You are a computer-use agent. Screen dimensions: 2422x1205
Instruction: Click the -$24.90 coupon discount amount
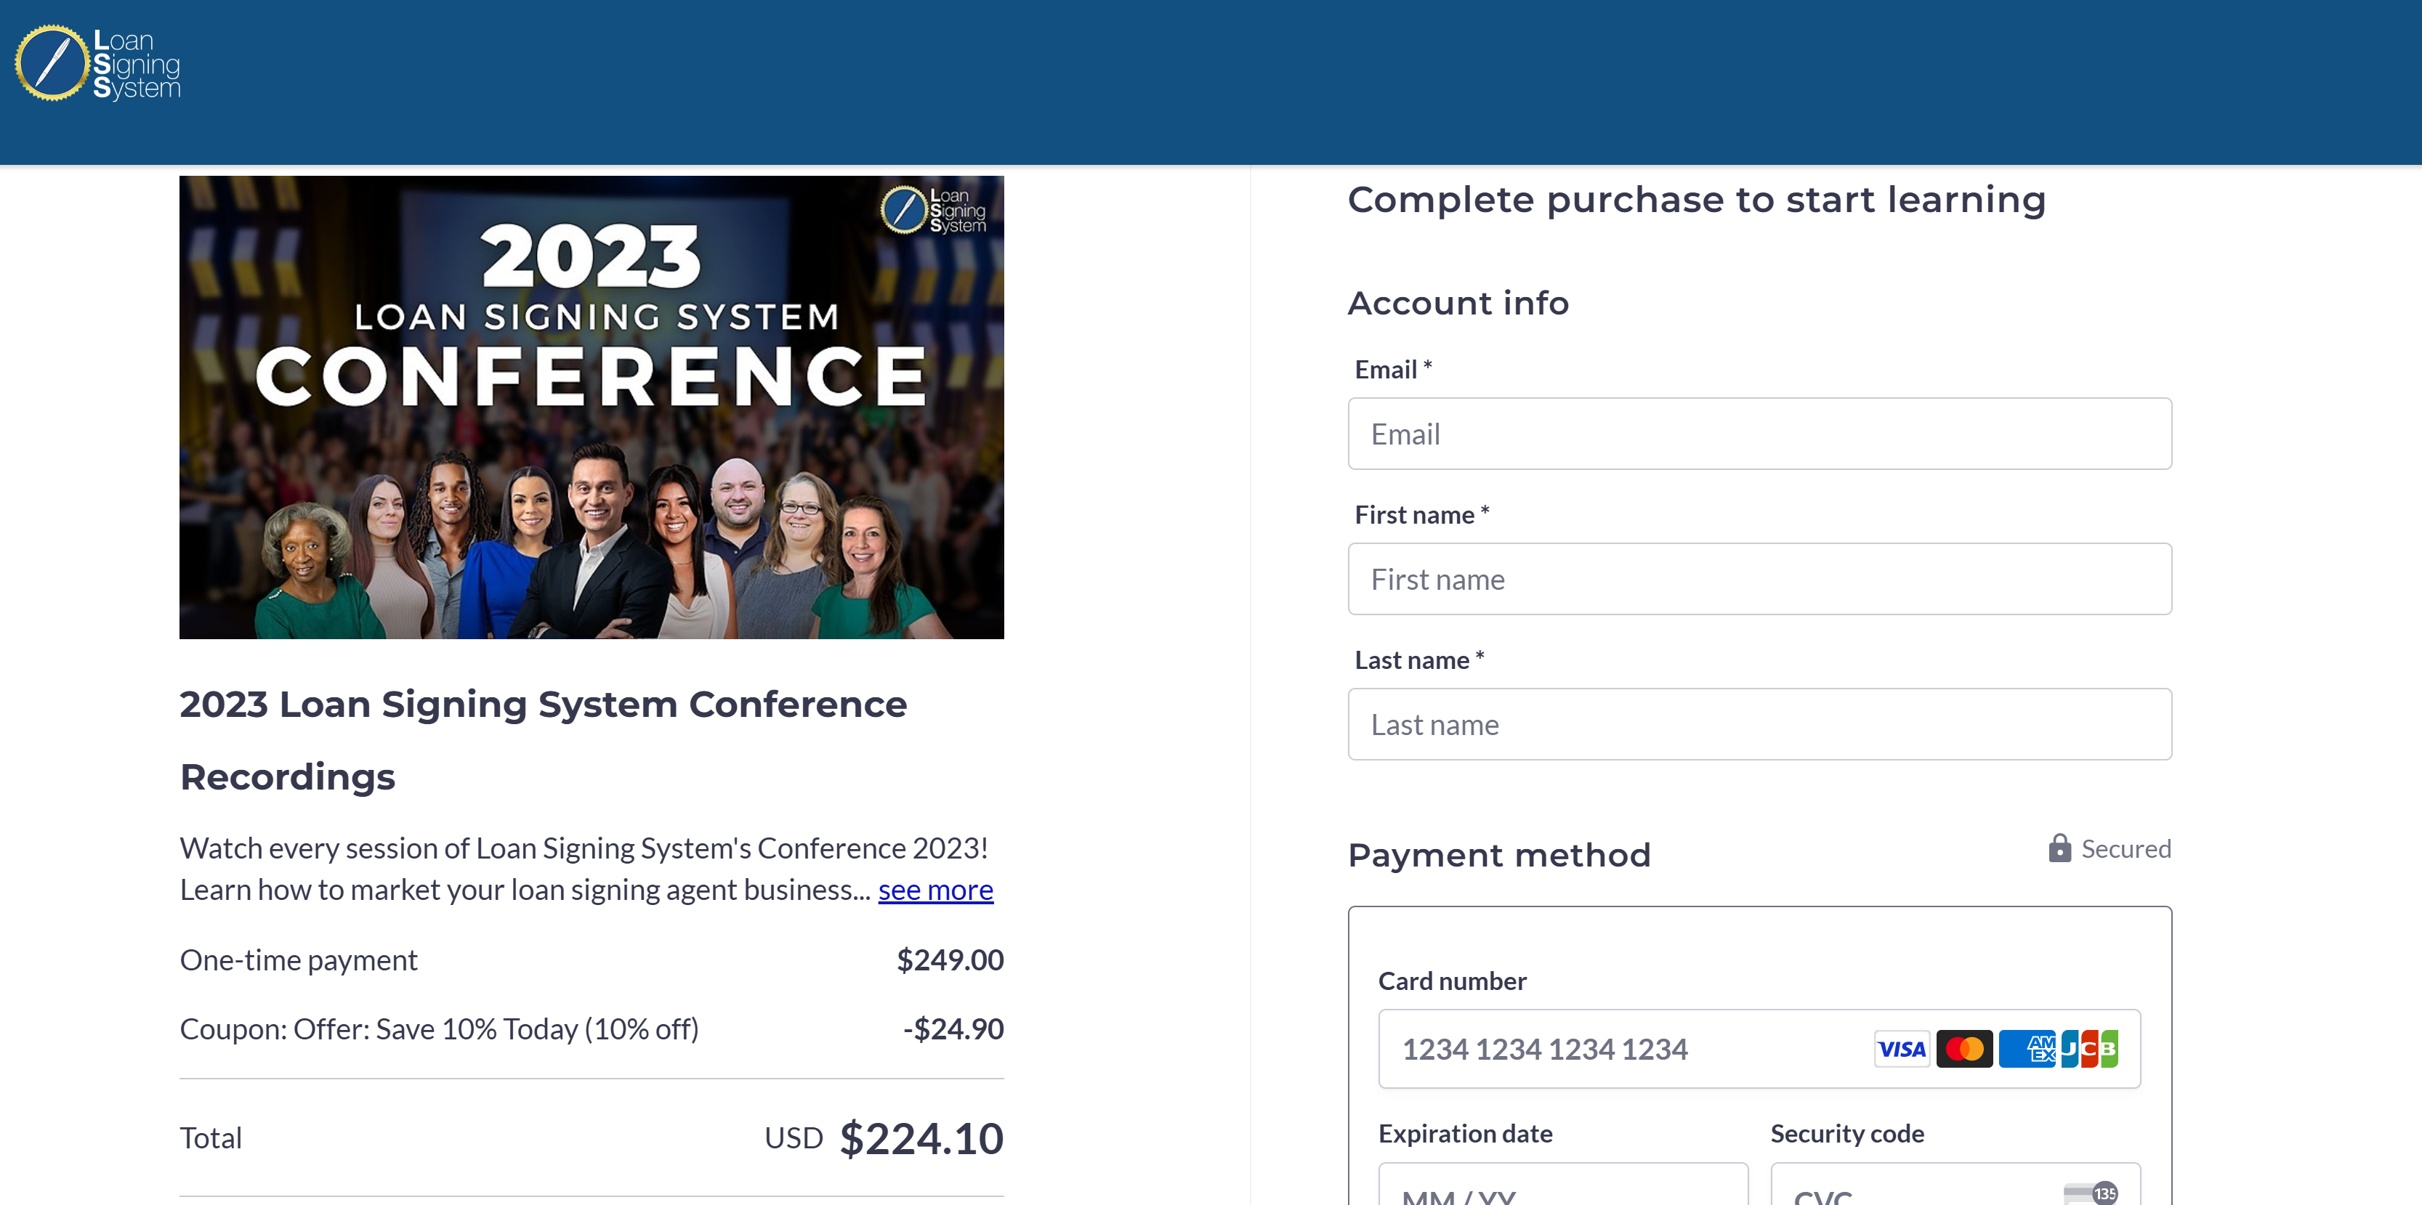point(953,1028)
